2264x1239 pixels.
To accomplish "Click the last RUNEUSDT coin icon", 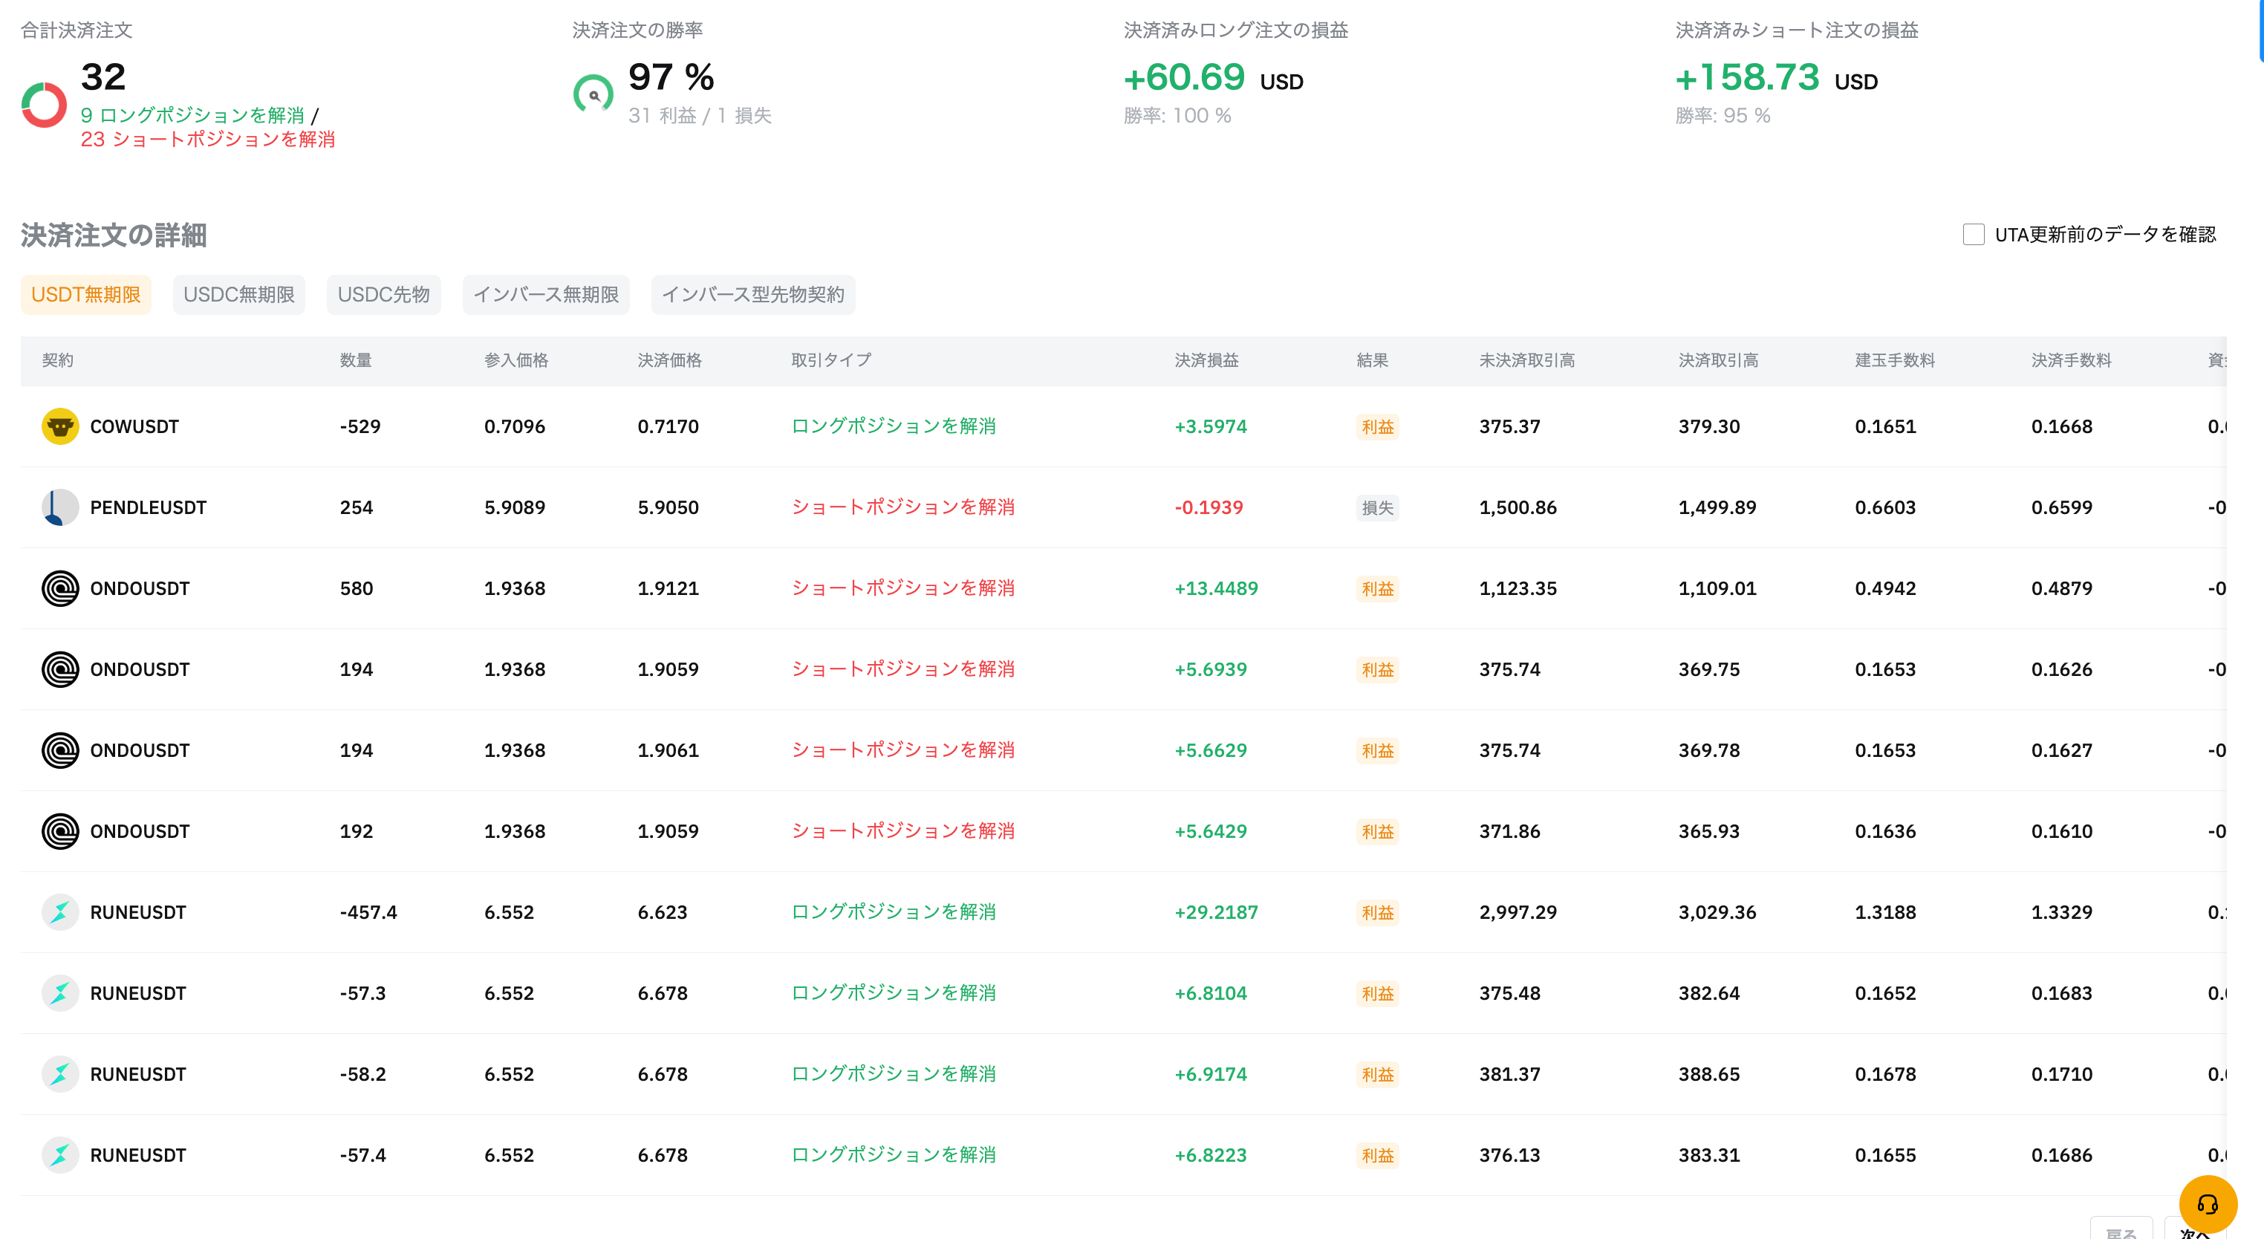I will (x=59, y=1154).
